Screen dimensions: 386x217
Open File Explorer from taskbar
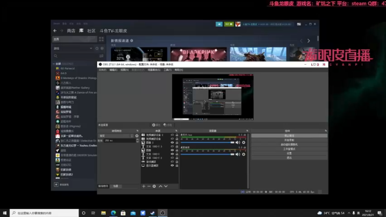coord(103,213)
